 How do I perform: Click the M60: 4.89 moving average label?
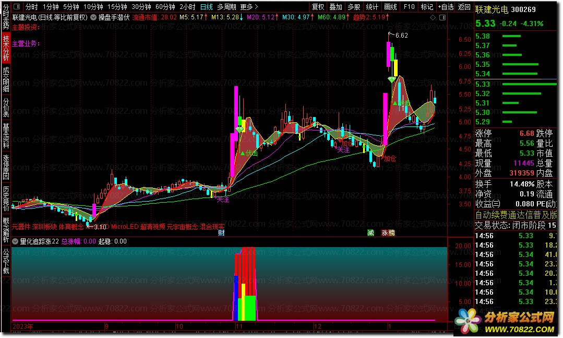click(x=332, y=17)
